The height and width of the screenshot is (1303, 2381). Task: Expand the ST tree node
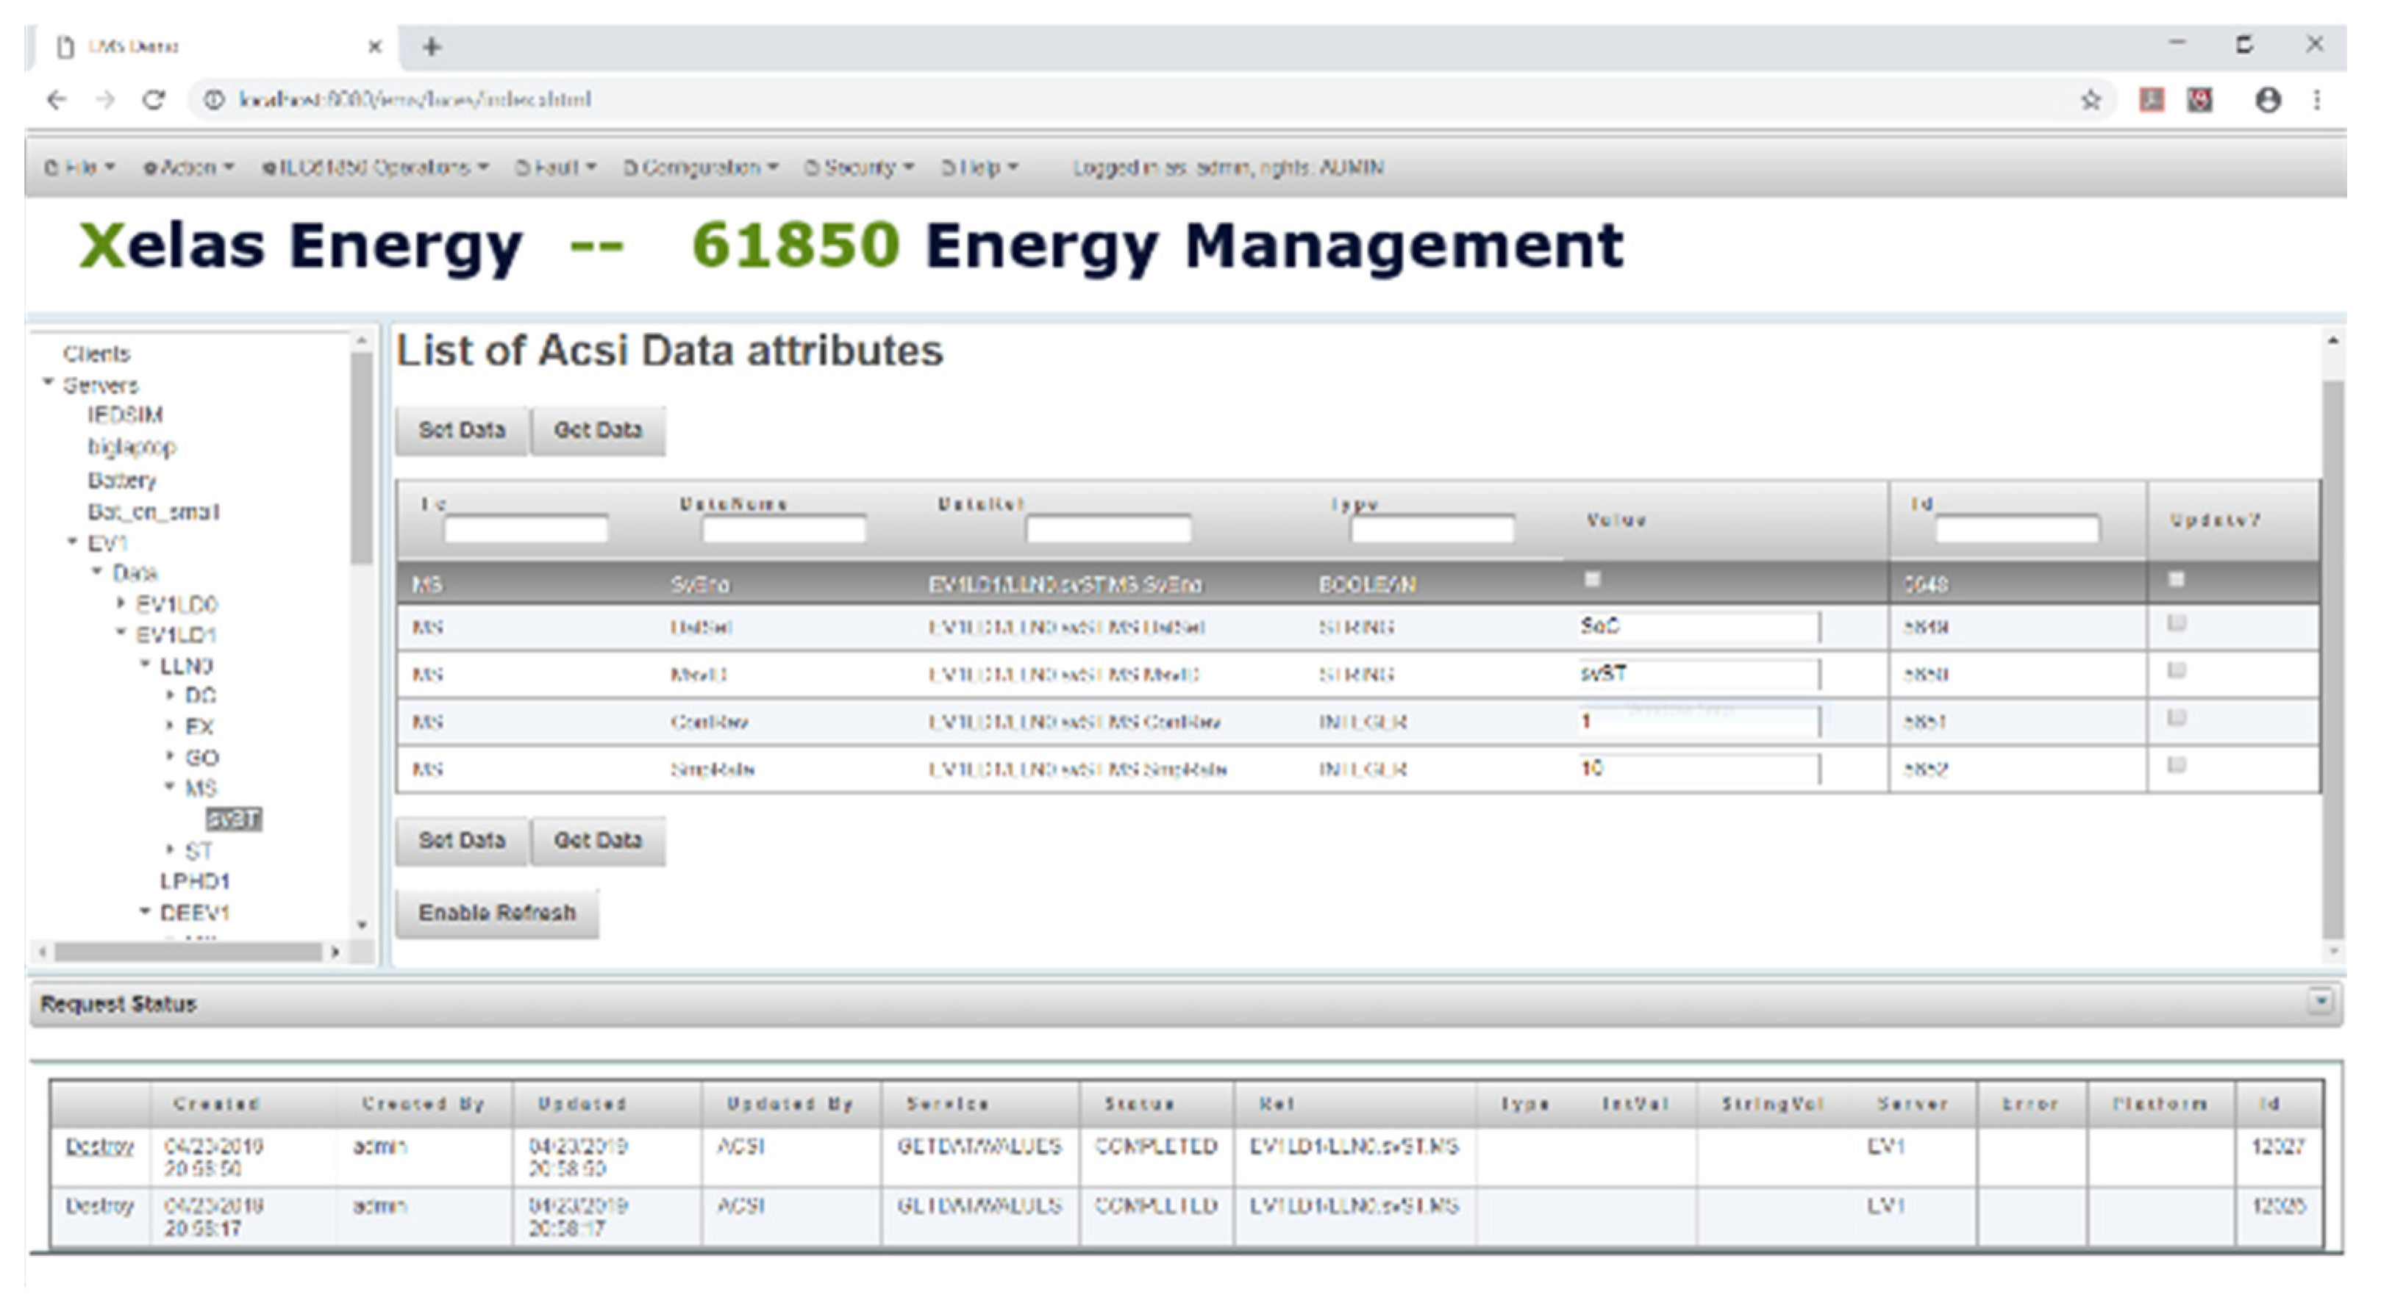pos(170,849)
